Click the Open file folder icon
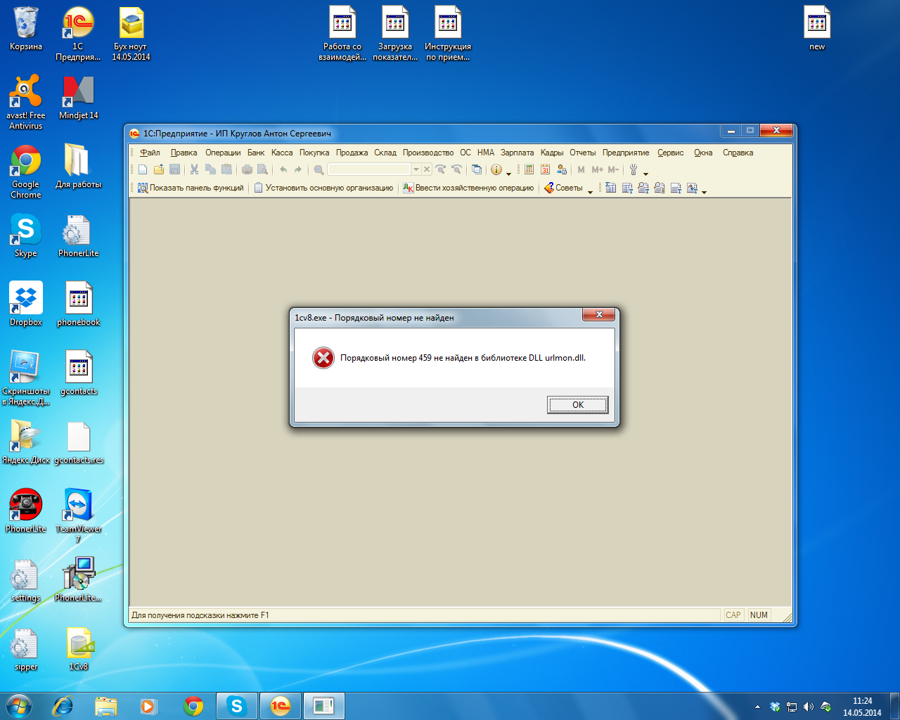 pyautogui.click(x=159, y=169)
